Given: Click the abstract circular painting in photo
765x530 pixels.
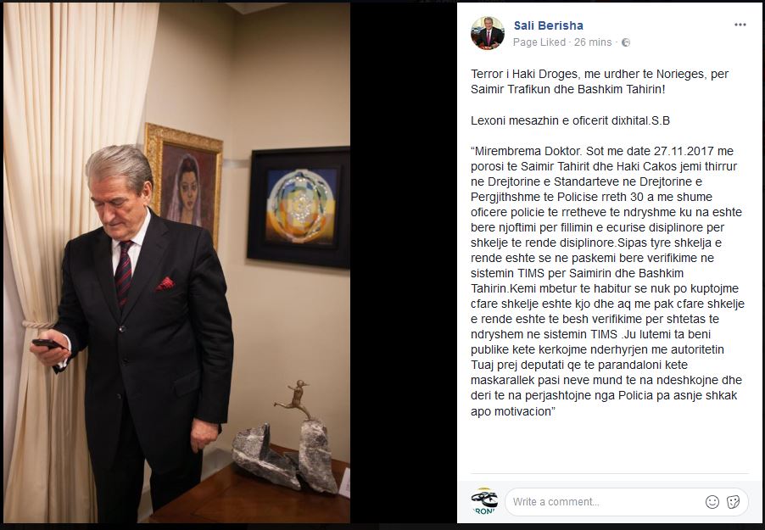Looking at the screenshot, I should (x=299, y=208).
